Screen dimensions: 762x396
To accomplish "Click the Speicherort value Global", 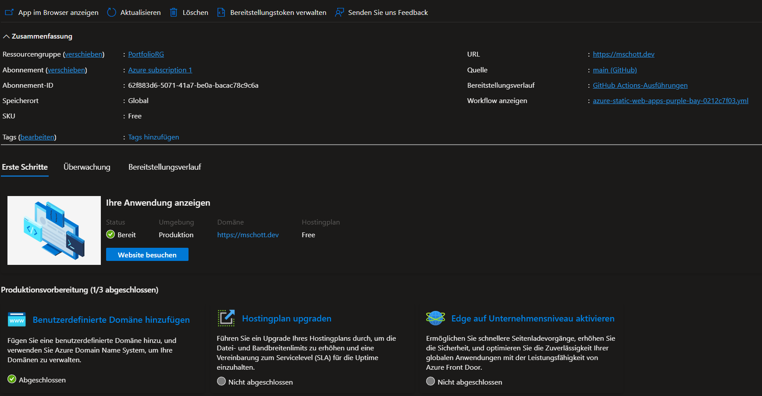I will [138, 101].
